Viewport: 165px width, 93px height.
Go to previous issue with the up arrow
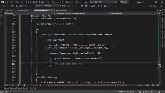[x=31, y=85]
